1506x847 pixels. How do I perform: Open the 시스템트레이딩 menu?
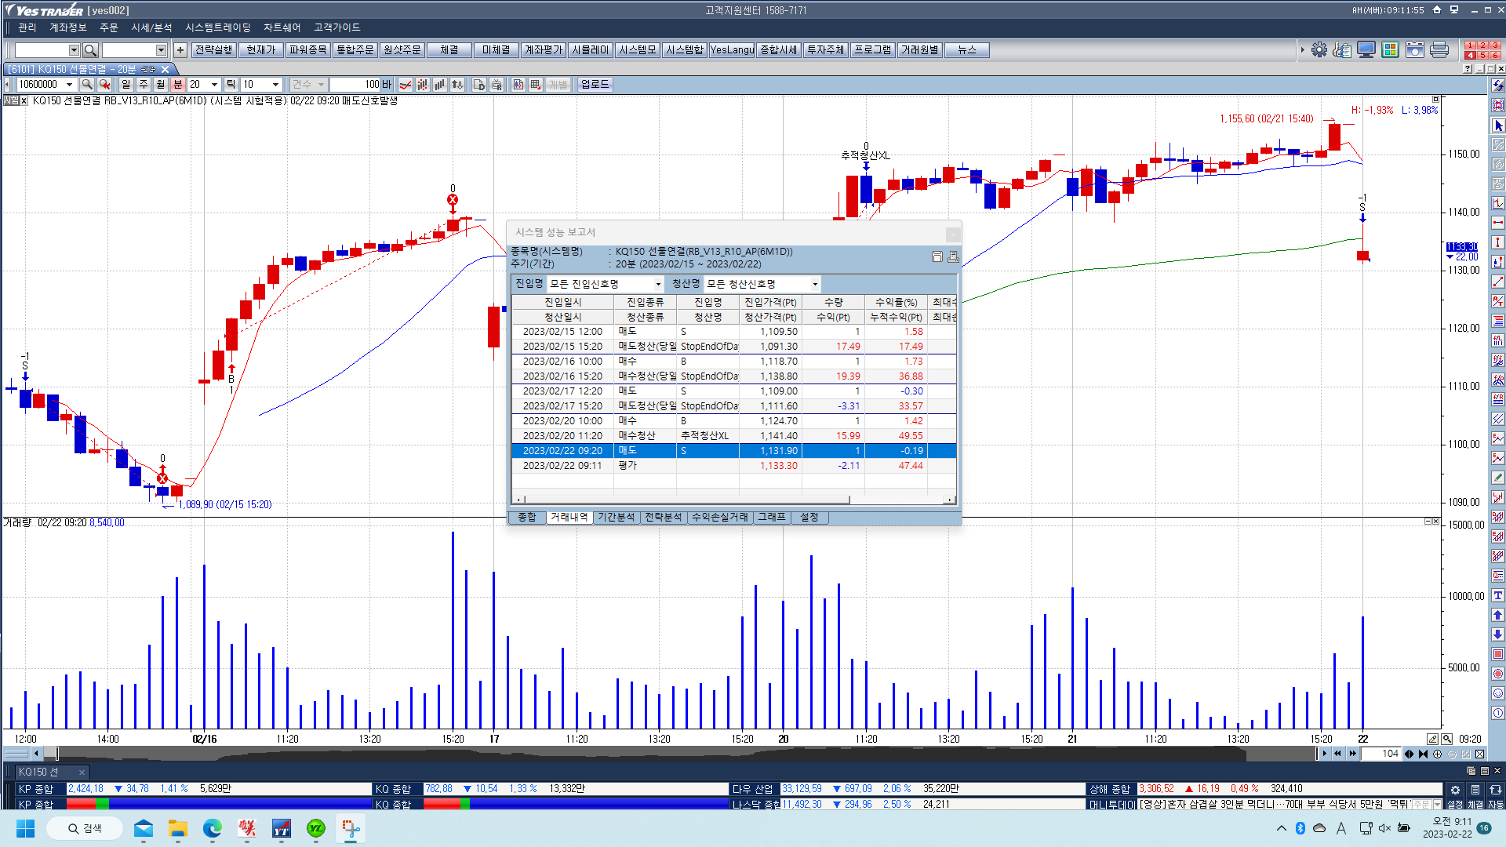tap(217, 27)
